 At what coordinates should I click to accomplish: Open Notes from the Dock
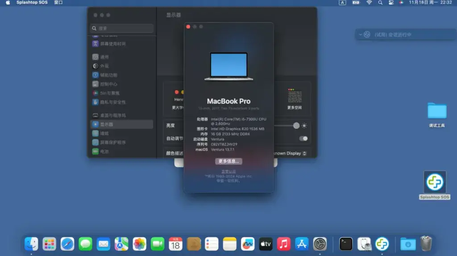pos(230,244)
